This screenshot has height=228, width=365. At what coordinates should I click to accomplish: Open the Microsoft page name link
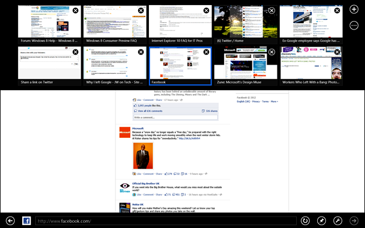coord(138,128)
